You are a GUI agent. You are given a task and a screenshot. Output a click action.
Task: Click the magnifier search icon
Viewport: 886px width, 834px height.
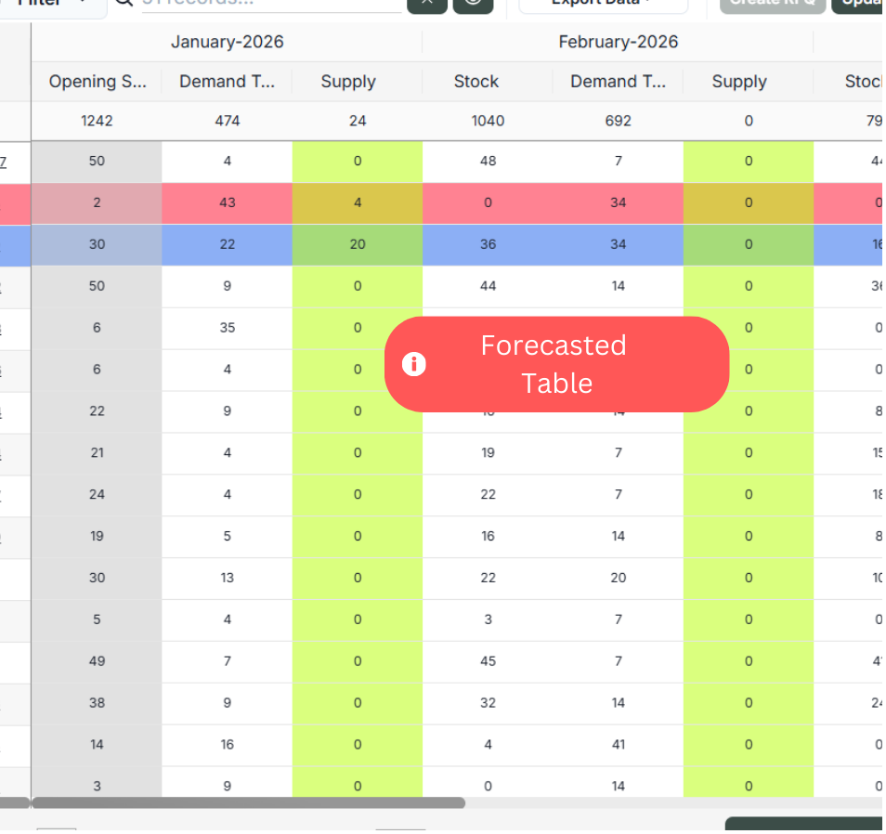(124, 4)
